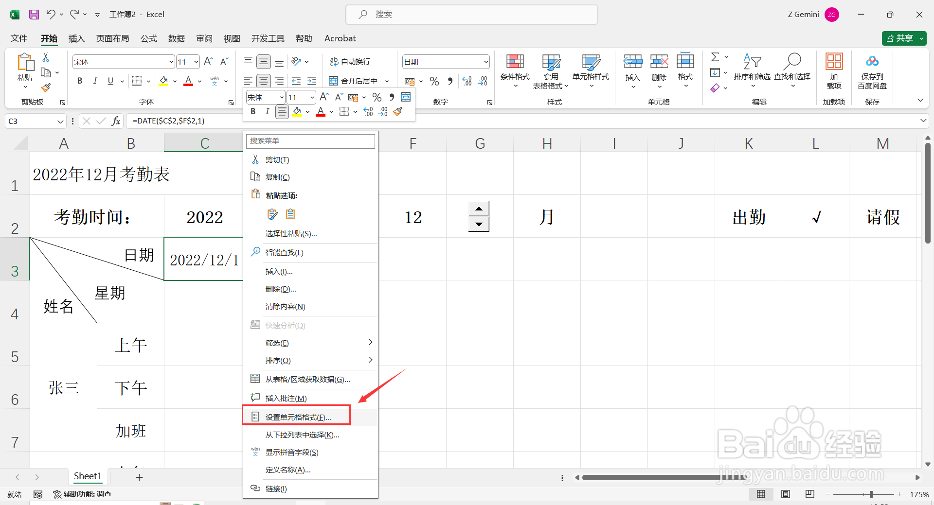This screenshot has width=934, height=505.
Task: Click the 共享 share button
Action: pos(904,38)
